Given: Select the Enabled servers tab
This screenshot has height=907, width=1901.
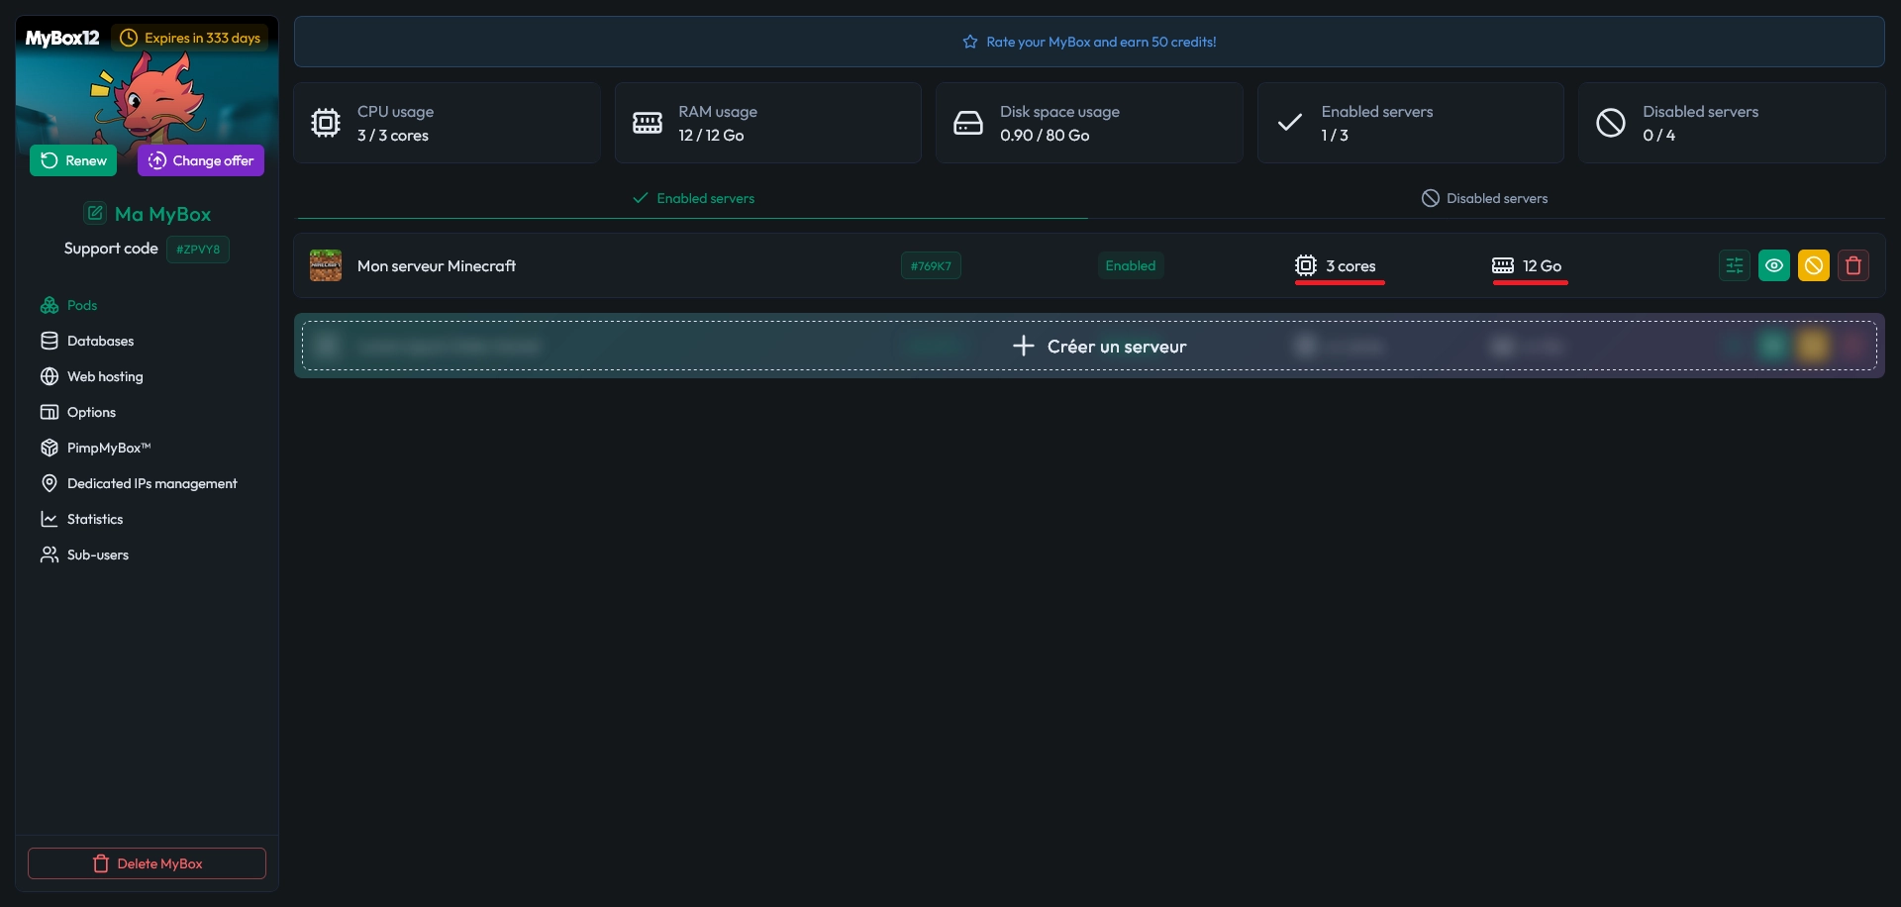Looking at the screenshot, I should click(693, 198).
